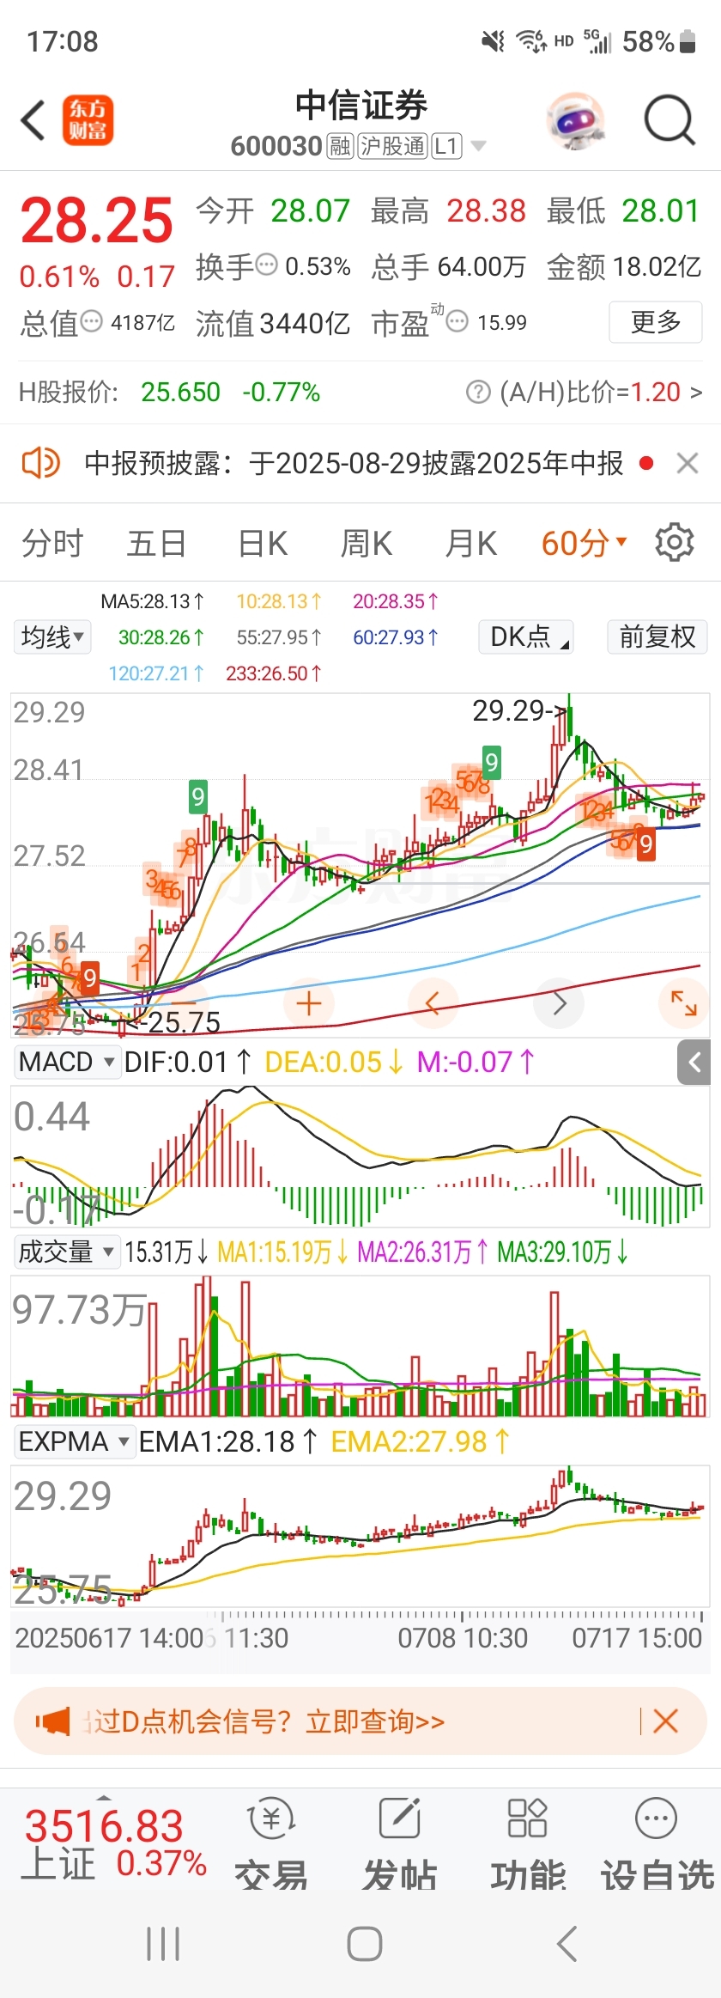Tap the 沪股通 badge
721x1998 pixels.
click(x=392, y=146)
